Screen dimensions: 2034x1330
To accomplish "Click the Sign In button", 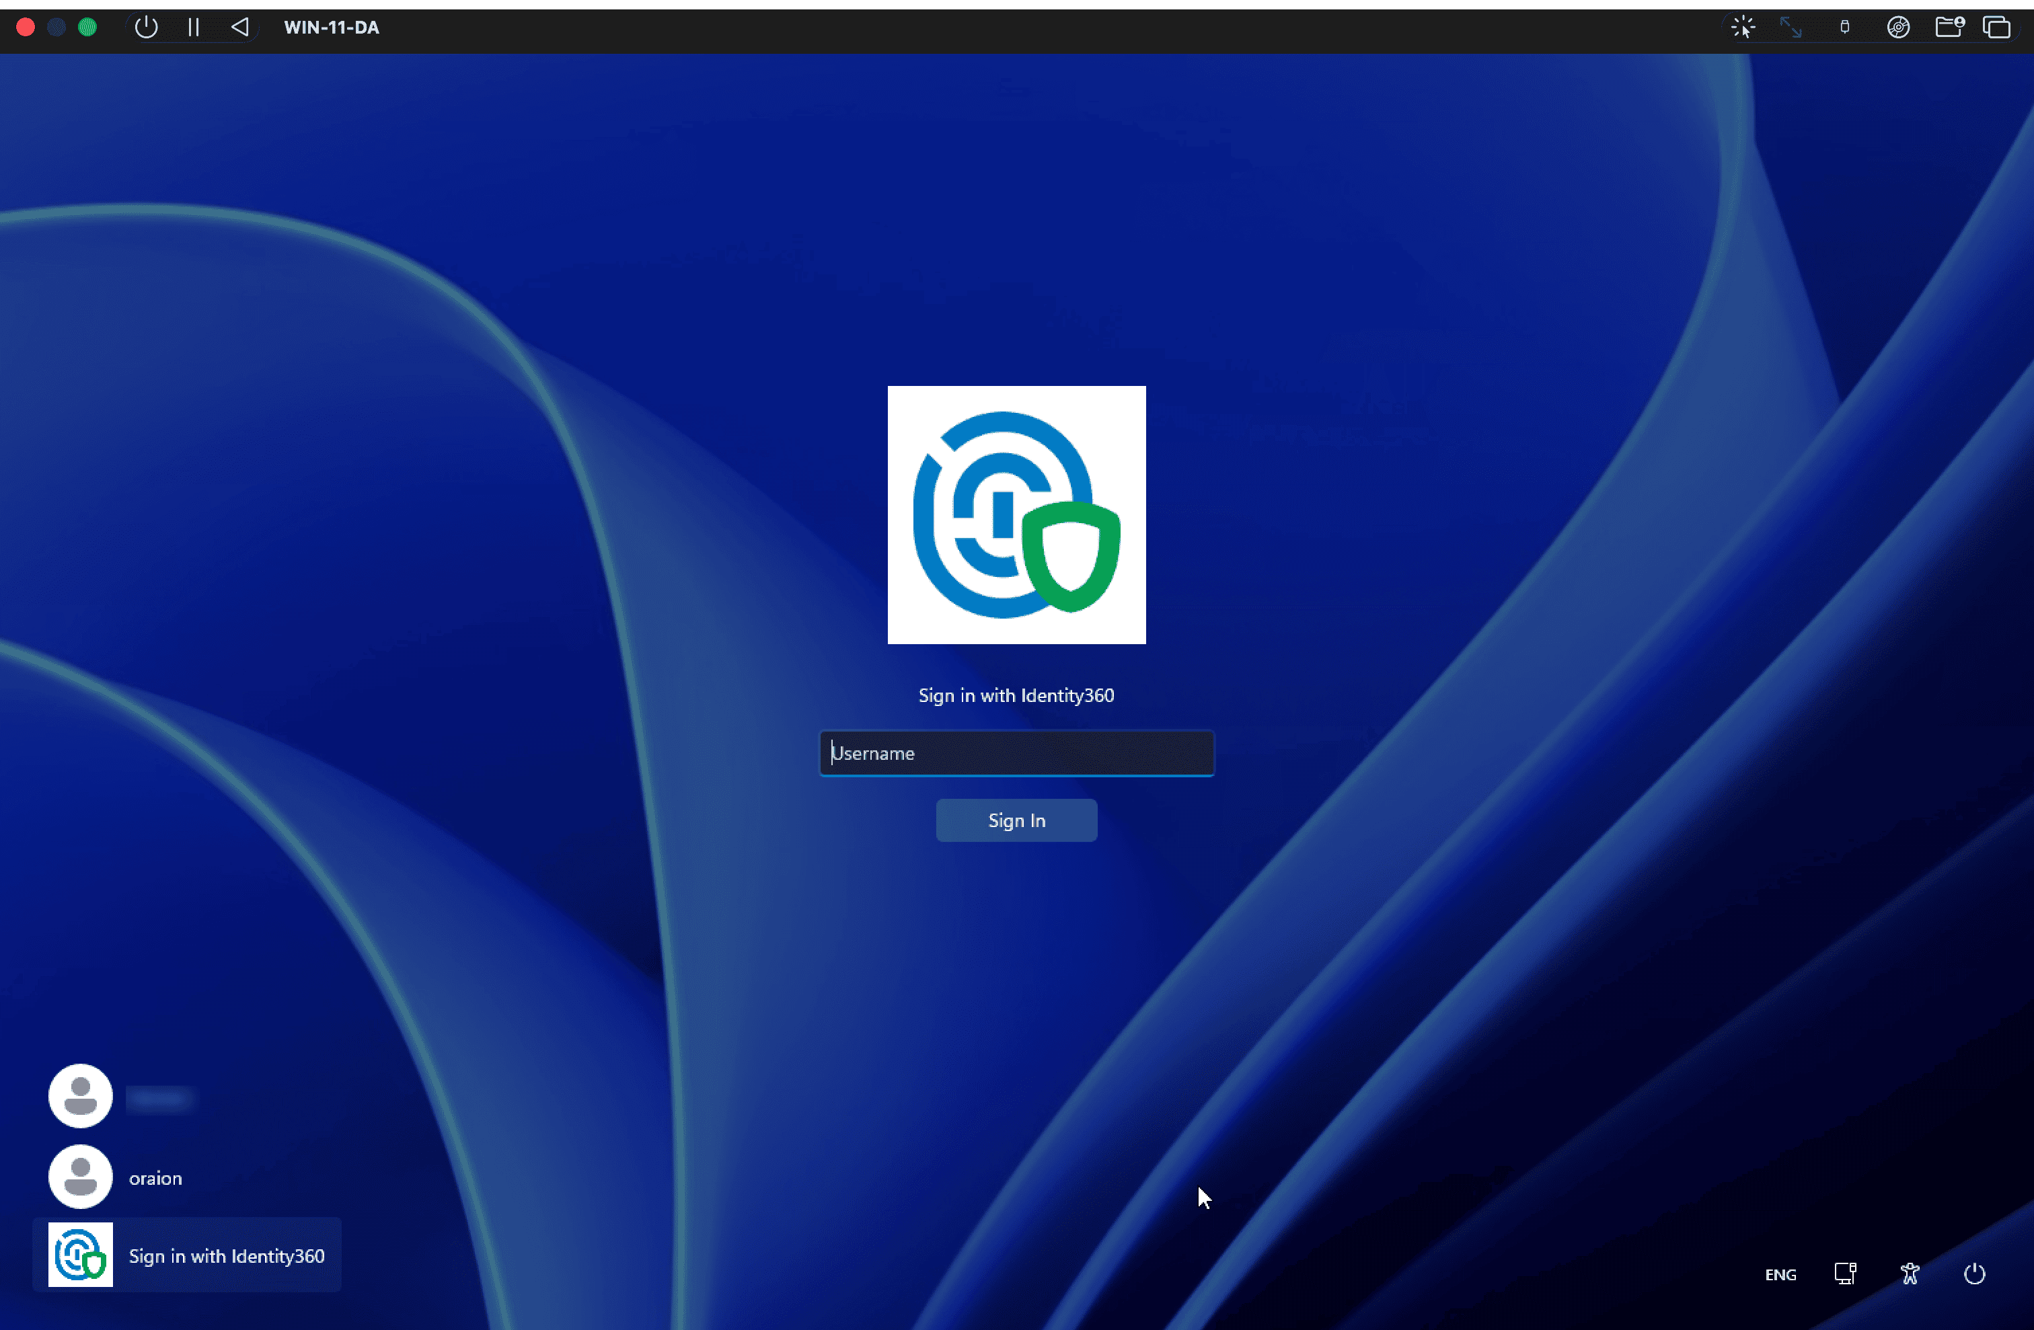I will click(1016, 820).
